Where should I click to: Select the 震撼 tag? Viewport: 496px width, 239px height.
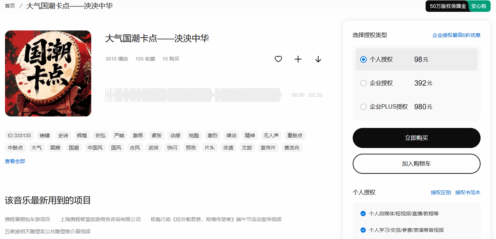pyautogui.click(x=55, y=148)
